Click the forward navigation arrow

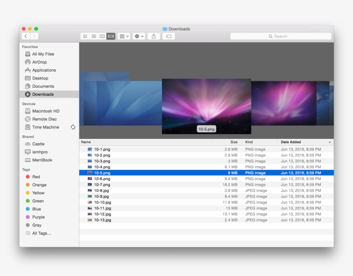click(34, 36)
